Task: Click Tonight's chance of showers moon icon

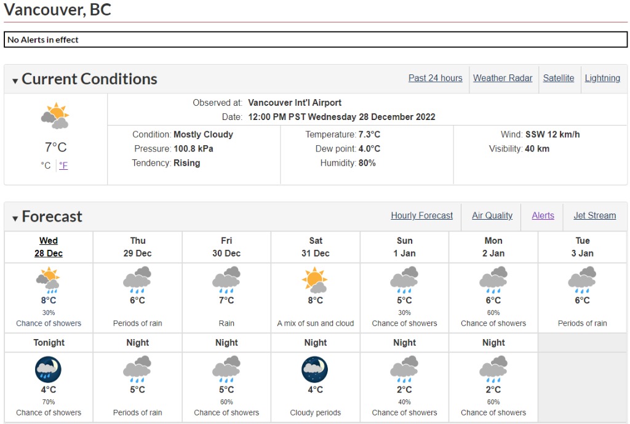Action: click(49, 369)
